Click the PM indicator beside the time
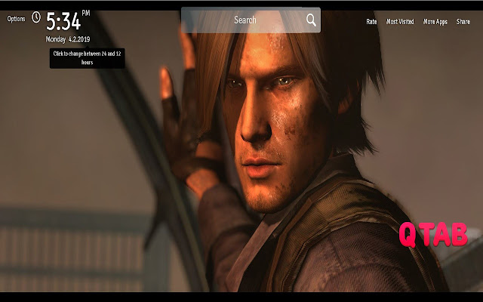 (x=86, y=13)
